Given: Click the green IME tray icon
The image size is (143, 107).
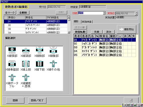Looking at the screenshot, I should [x=135, y=105].
